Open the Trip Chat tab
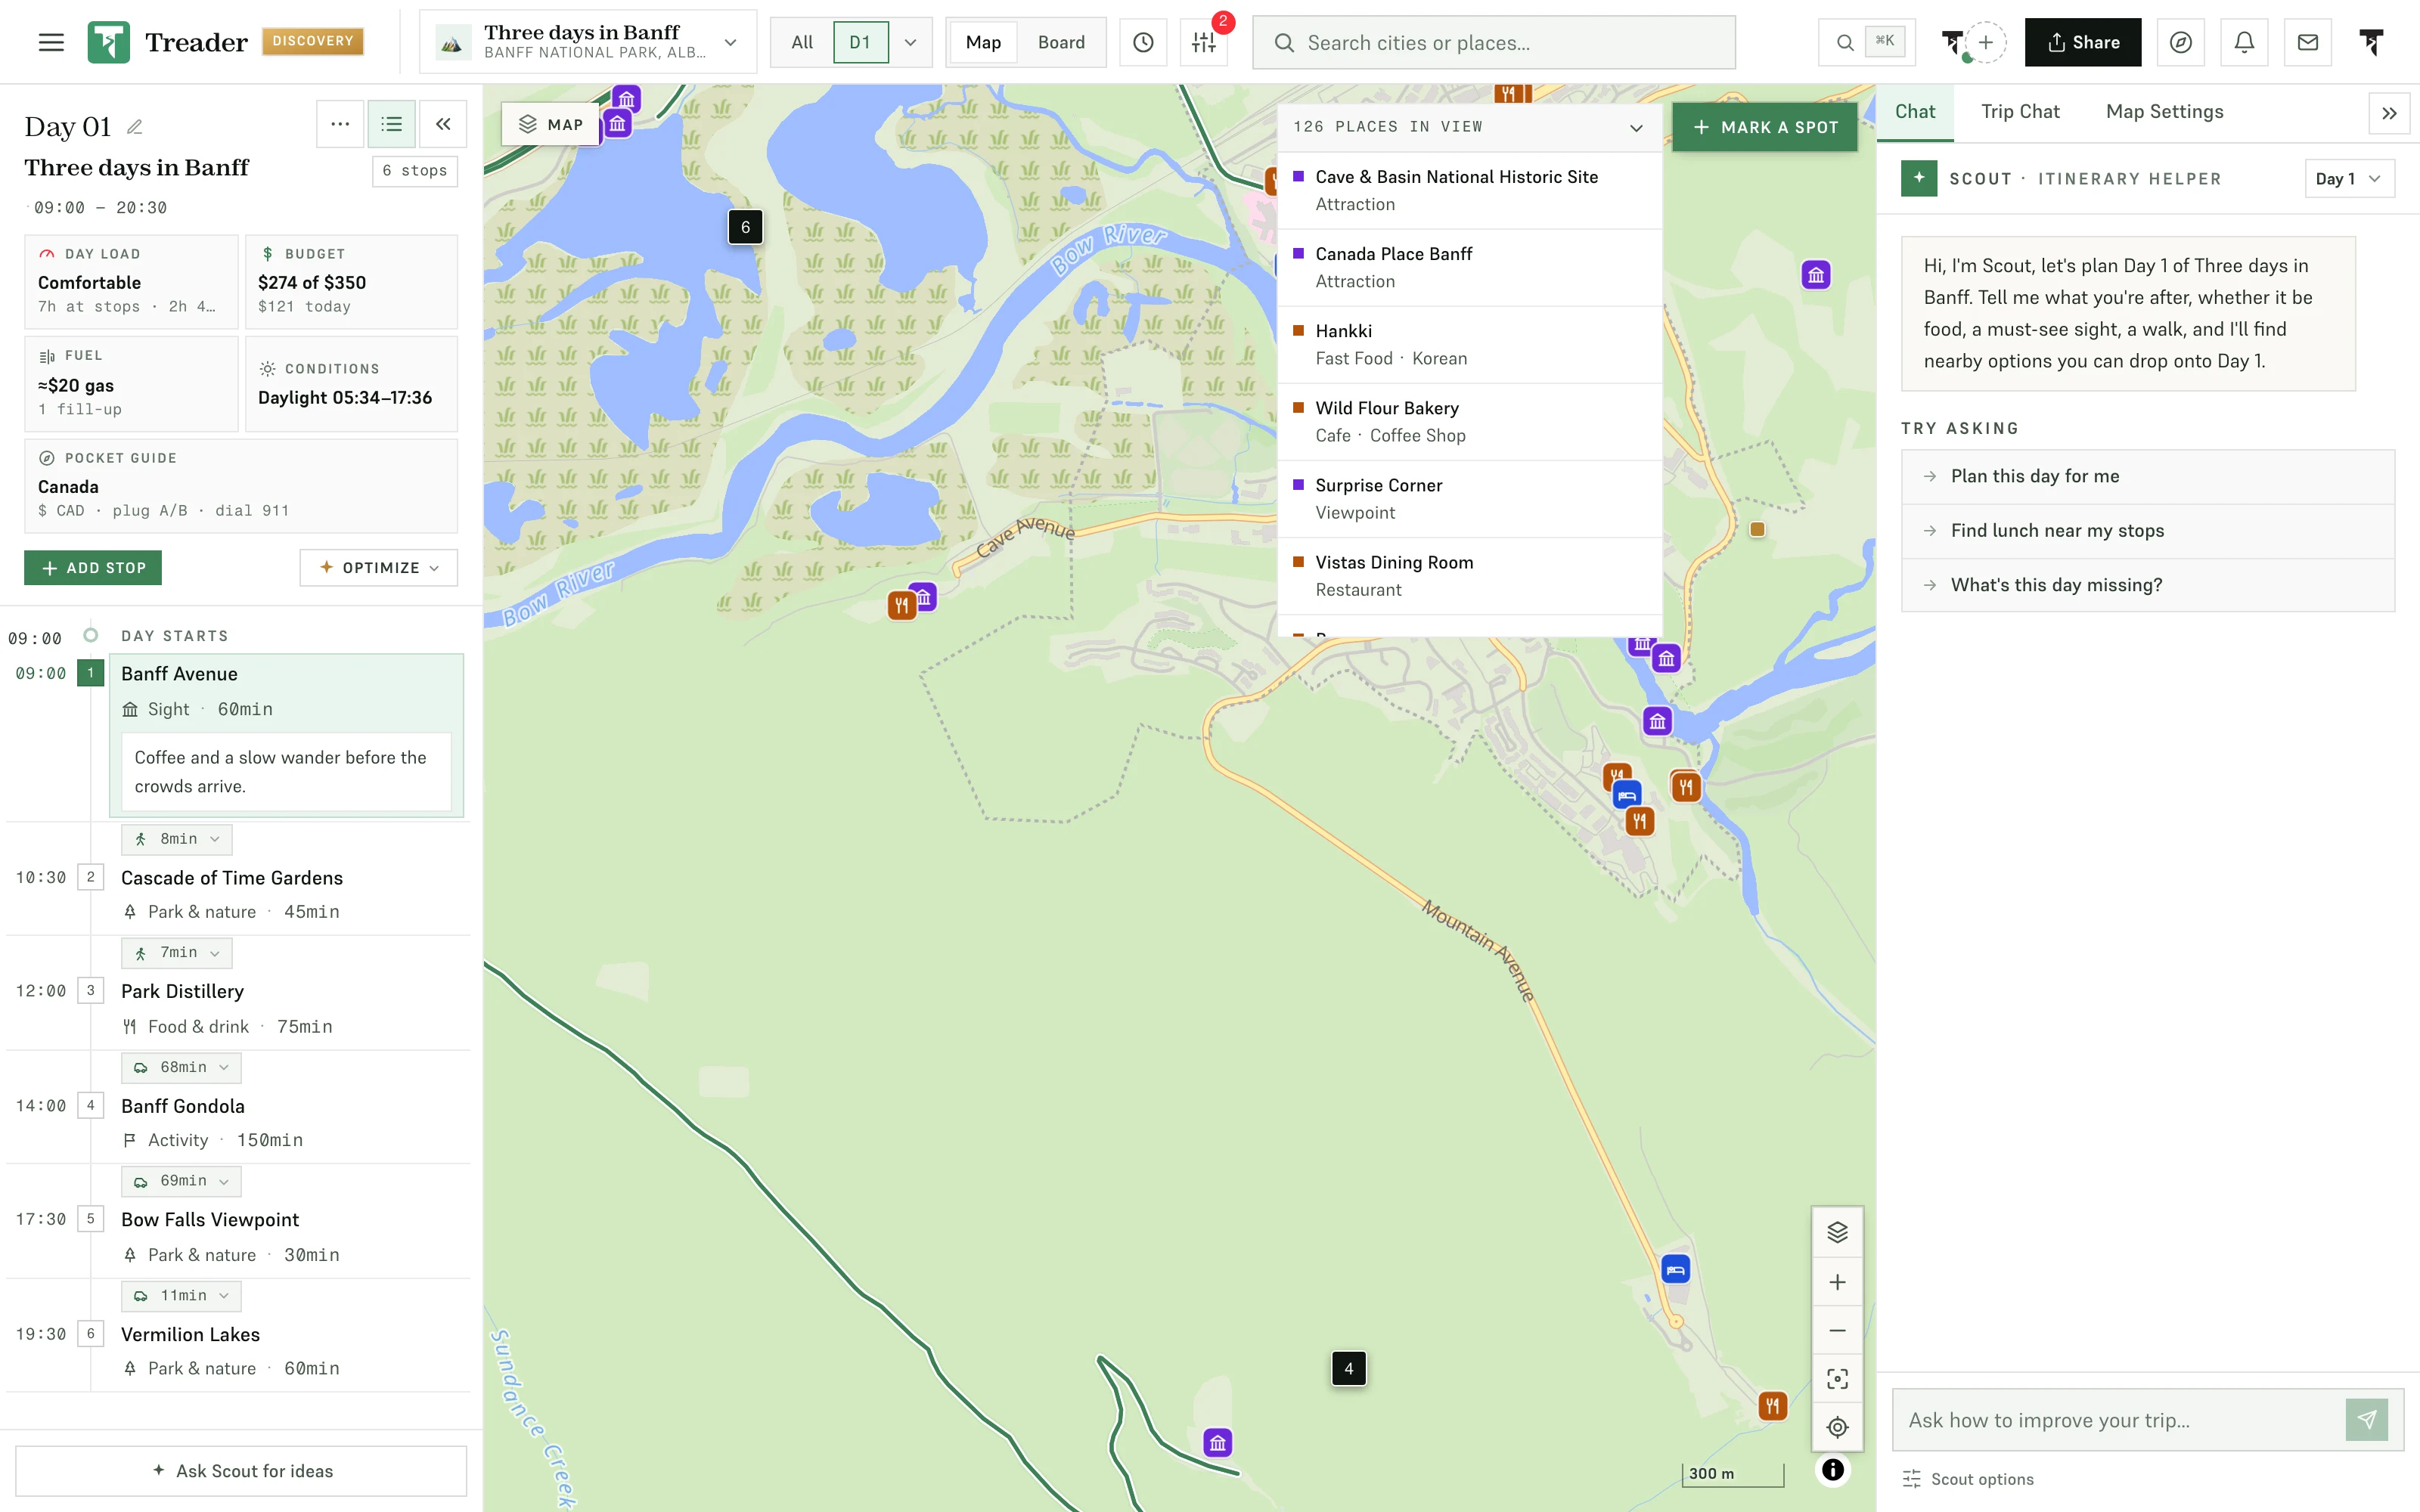2420x1512 pixels. 2020,112
